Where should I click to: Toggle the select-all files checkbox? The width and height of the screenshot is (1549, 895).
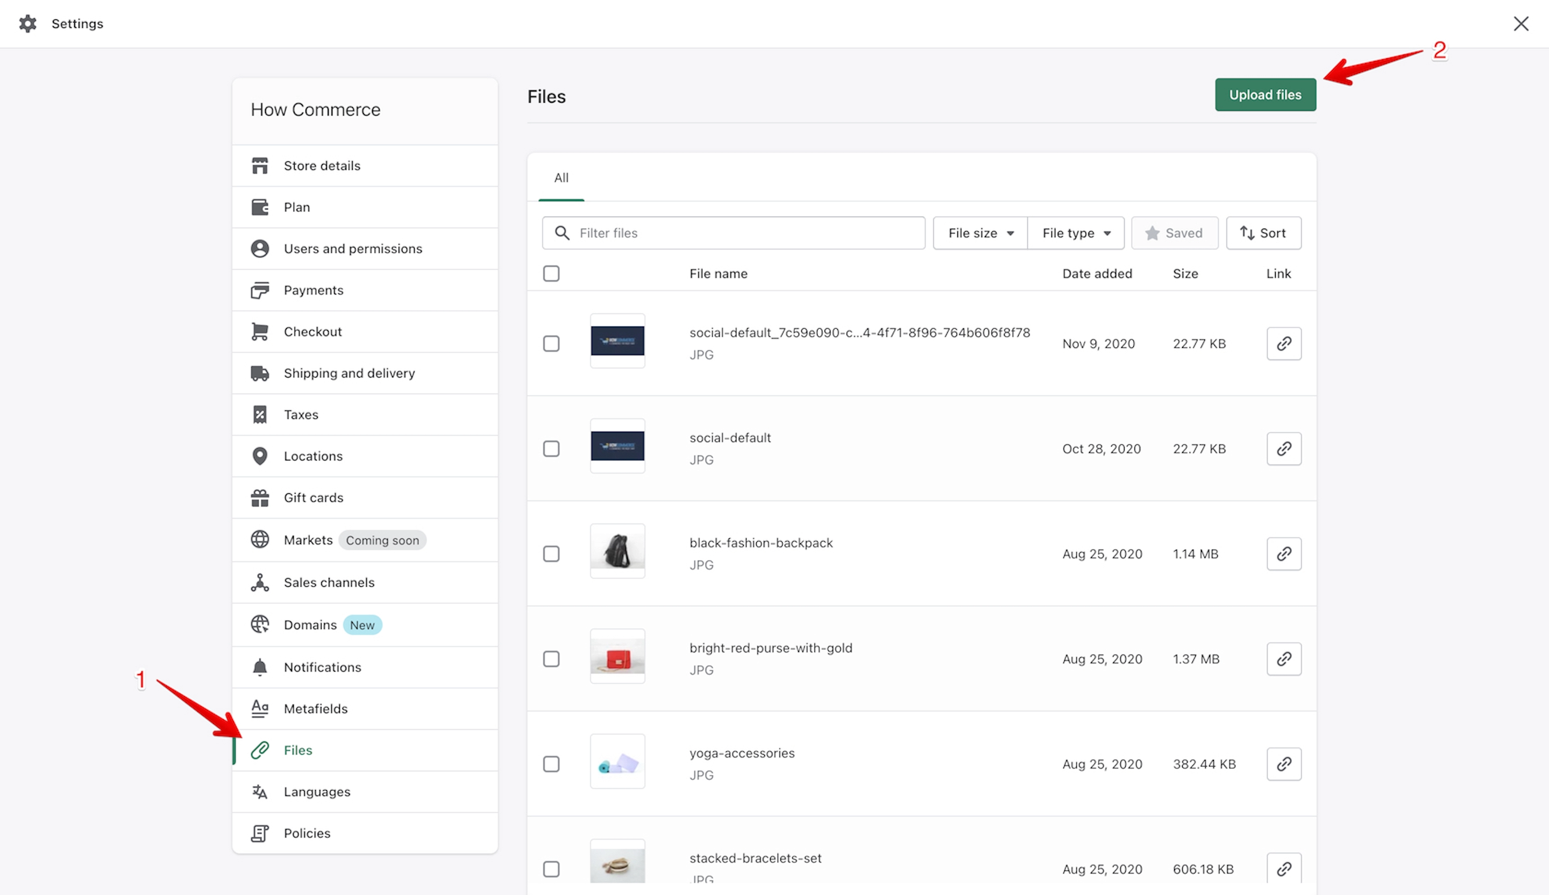551,274
